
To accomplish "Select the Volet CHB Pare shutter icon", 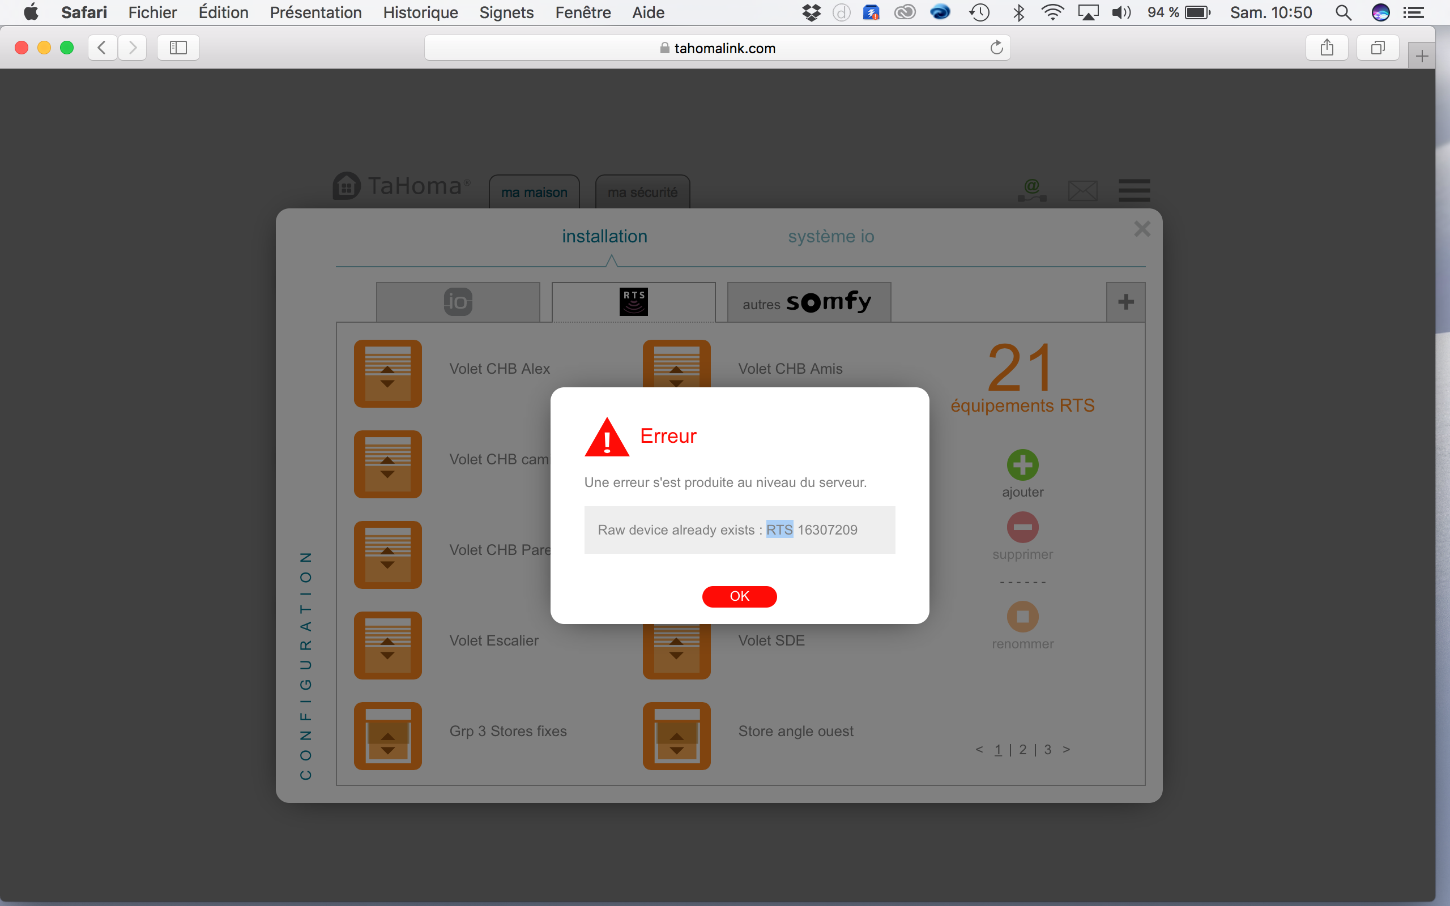I will click(387, 554).
